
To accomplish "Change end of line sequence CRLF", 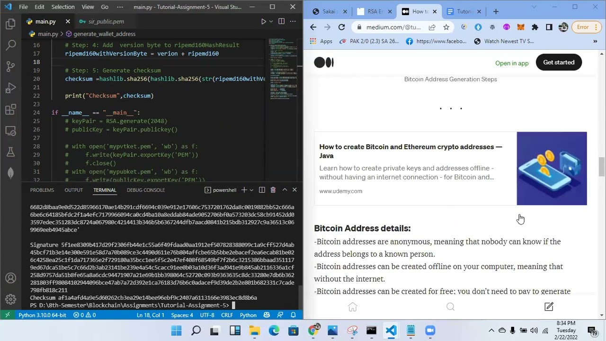I will coord(227,315).
